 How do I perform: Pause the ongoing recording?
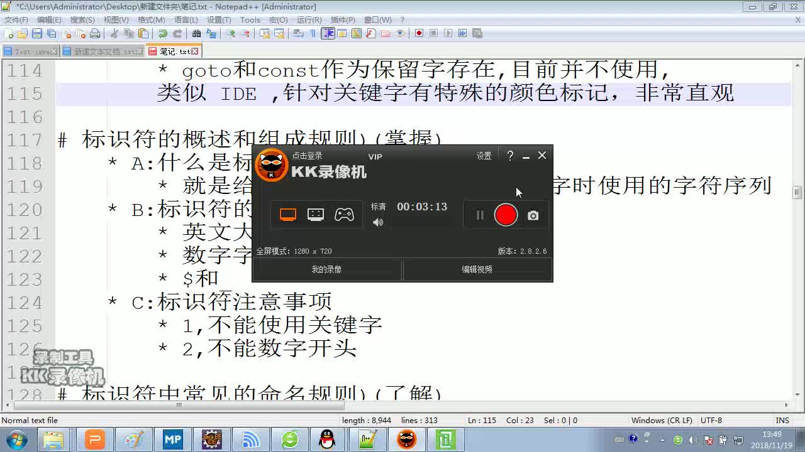[479, 215]
